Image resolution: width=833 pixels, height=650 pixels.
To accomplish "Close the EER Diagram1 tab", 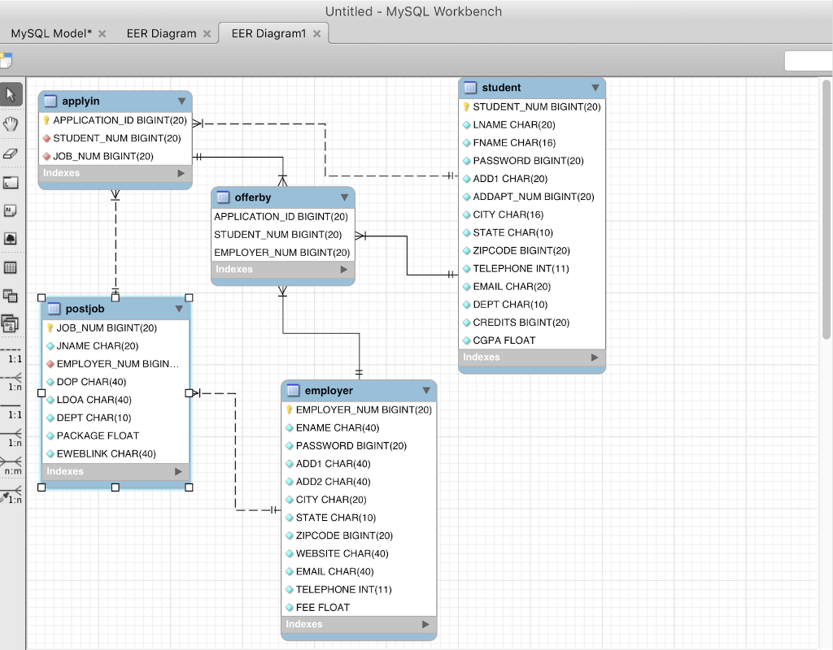I will pos(316,33).
